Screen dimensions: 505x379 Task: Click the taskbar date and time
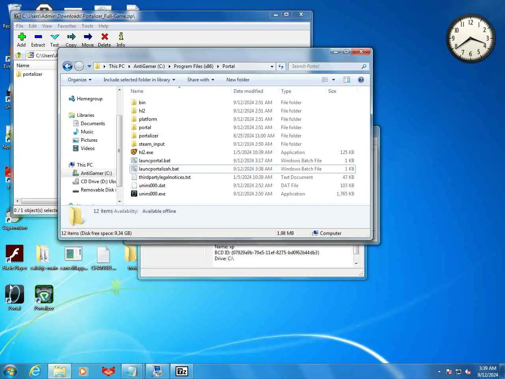[488, 371]
